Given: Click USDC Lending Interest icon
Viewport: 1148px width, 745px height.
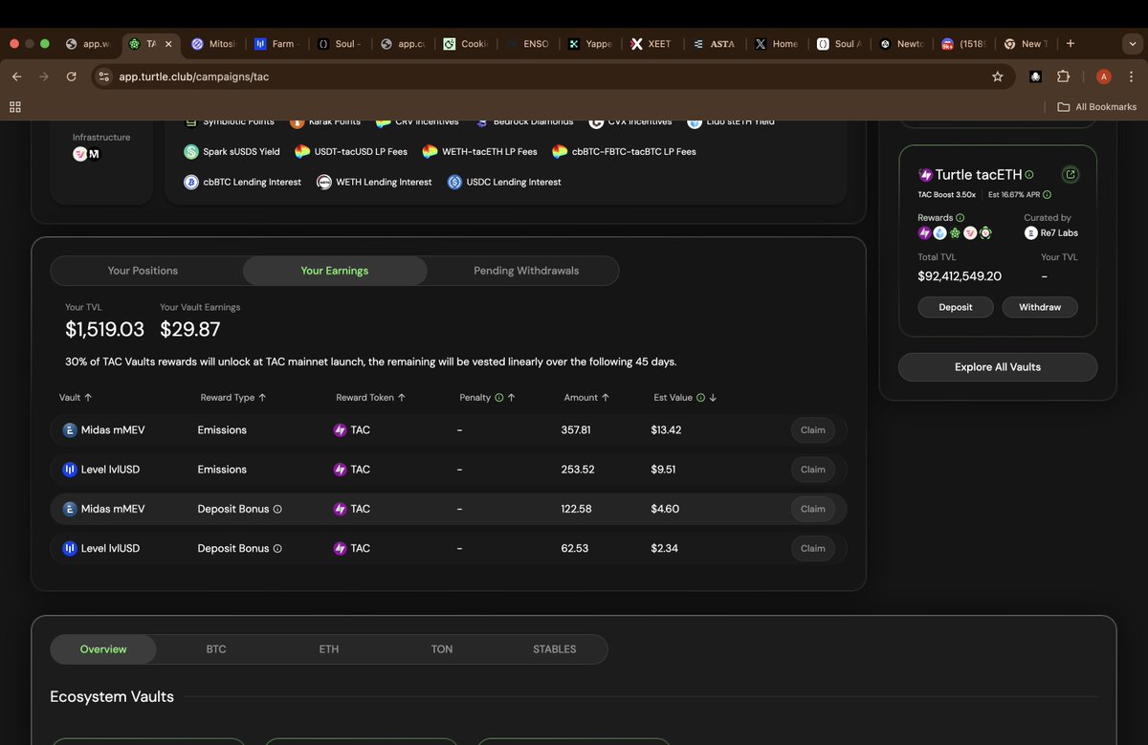Looking at the screenshot, I should 454,182.
